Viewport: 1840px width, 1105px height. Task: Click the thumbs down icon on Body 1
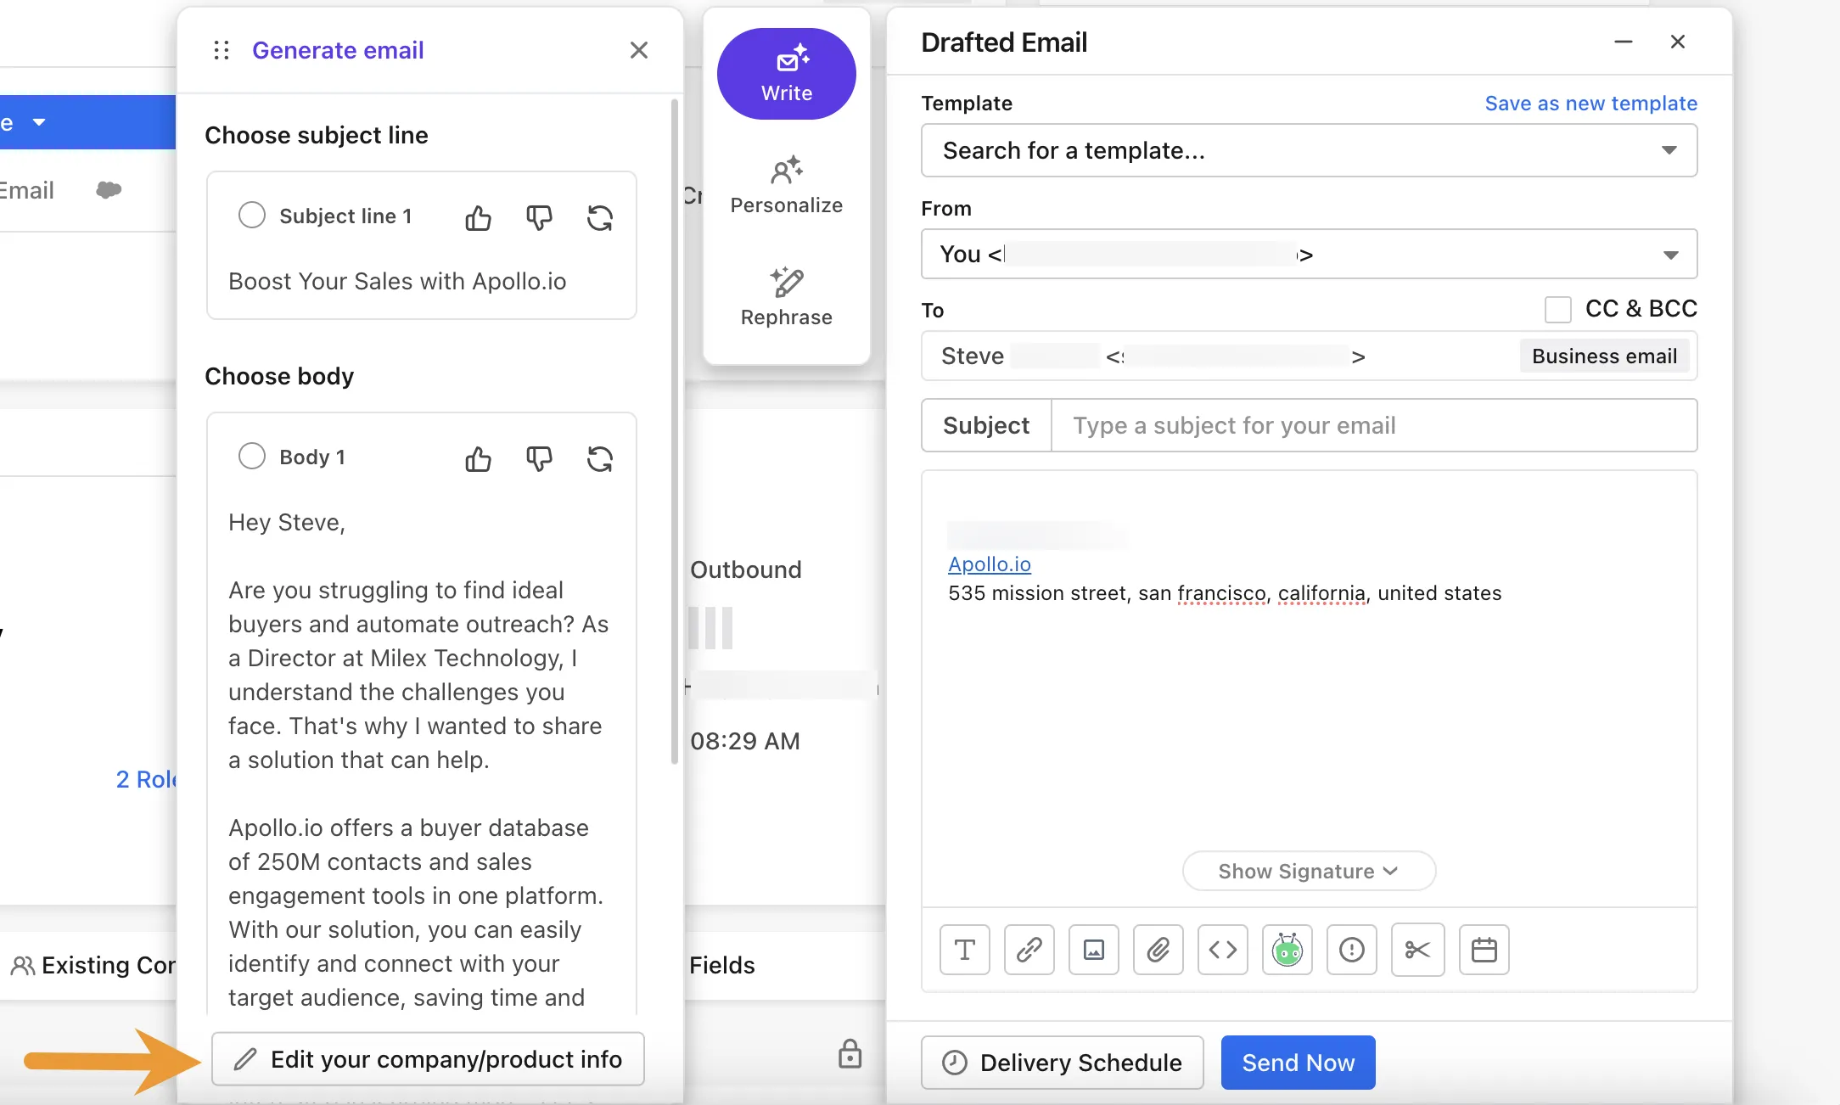click(x=539, y=457)
